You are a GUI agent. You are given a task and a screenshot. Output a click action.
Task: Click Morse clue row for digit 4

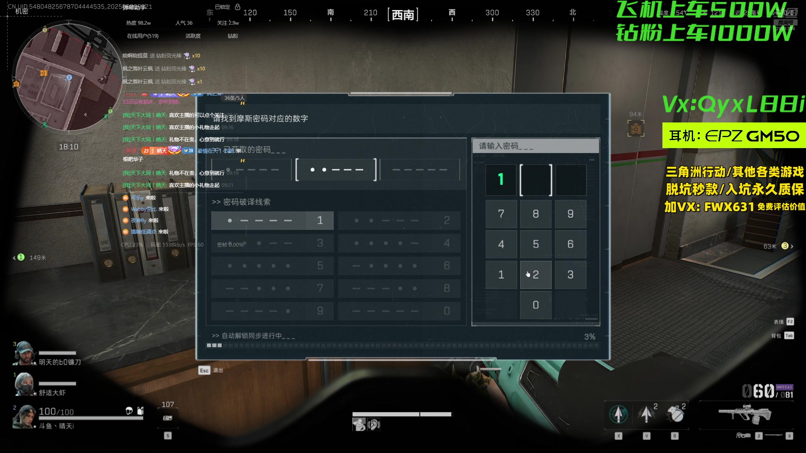point(399,243)
